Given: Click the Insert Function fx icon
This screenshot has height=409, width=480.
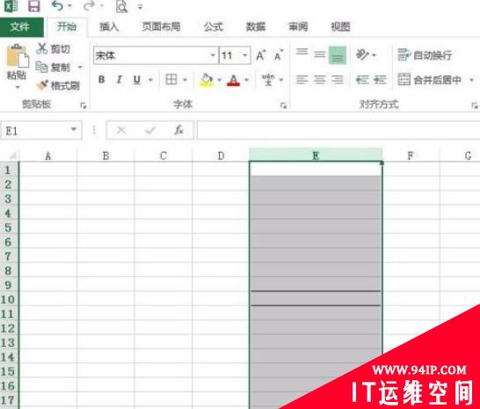Looking at the screenshot, I should click(178, 130).
